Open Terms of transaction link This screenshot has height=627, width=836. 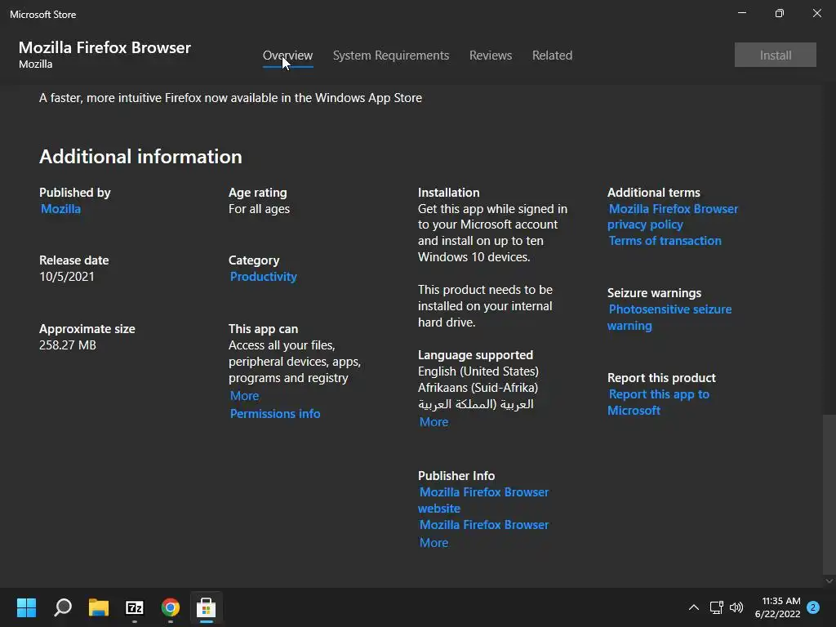[665, 241]
